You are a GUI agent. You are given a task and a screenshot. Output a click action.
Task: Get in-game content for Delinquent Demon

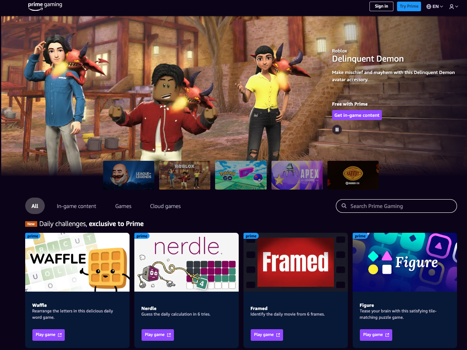click(x=357, y=115)
